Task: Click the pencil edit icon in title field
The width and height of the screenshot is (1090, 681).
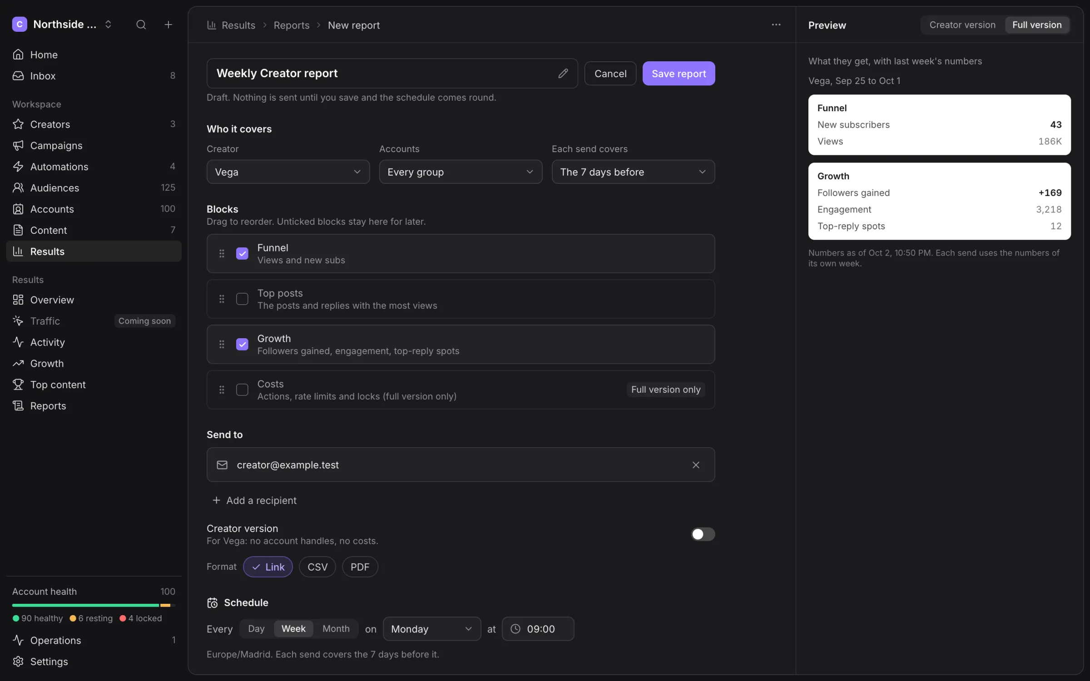Action: (x=563, y=73)
